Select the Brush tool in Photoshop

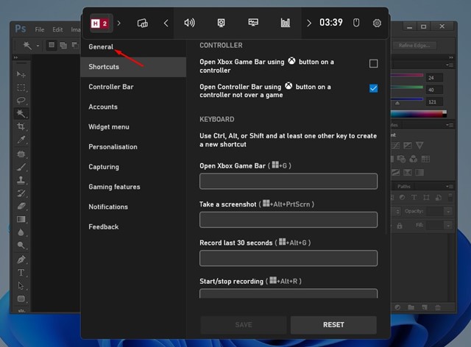(x=21, y=167)
